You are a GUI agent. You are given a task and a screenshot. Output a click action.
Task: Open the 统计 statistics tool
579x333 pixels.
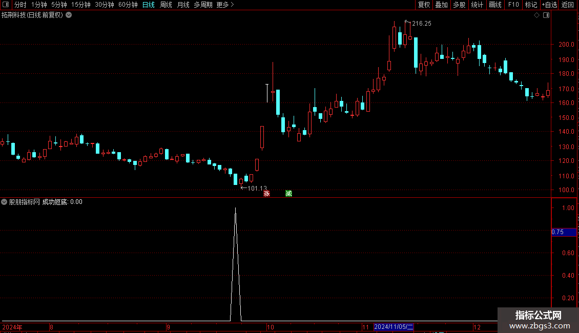[x=477, y=5]
